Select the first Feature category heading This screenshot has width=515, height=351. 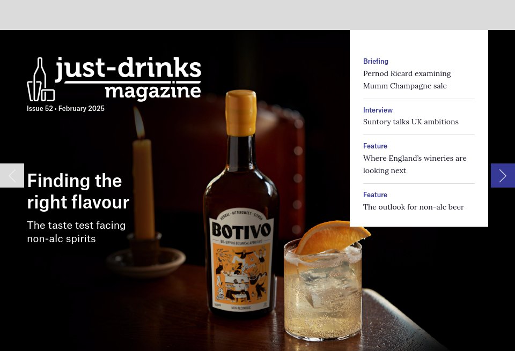click(375, 146)
